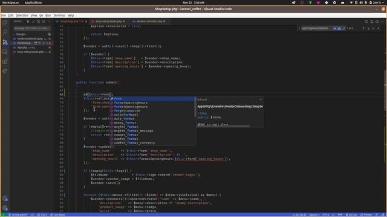Stage changes plus icon on ShopSetup row
Image resolution: width=387 pixels, height=217 pixels.
tap(44, 43)
